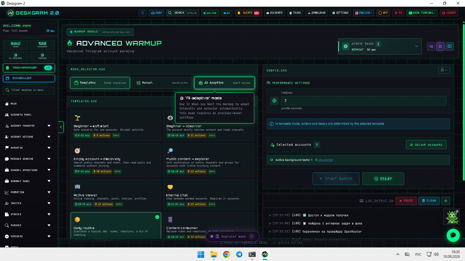Toggle the FX effects button
This screenshot has width=465, height=261.
pyautogui.click(x=398, y=13)
